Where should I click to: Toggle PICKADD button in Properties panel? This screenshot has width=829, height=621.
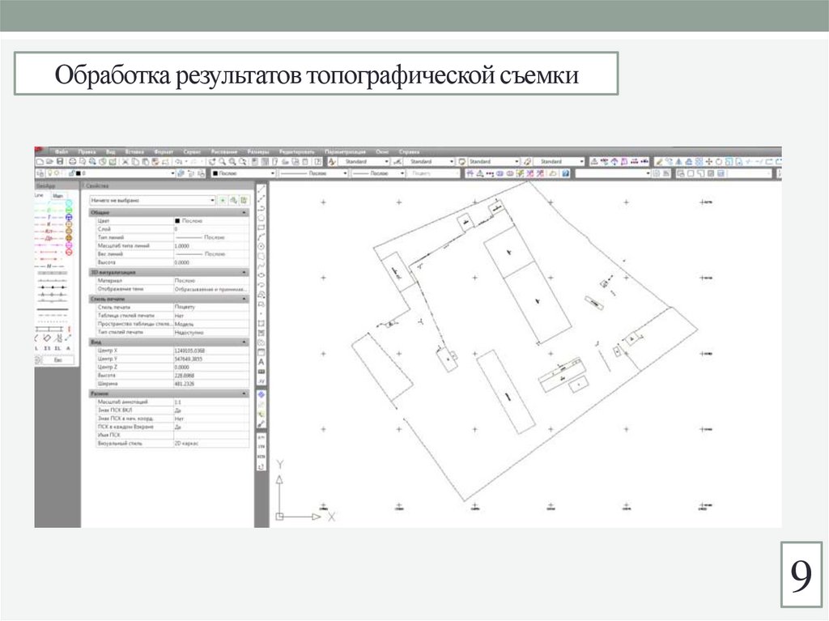pos(223,199)
